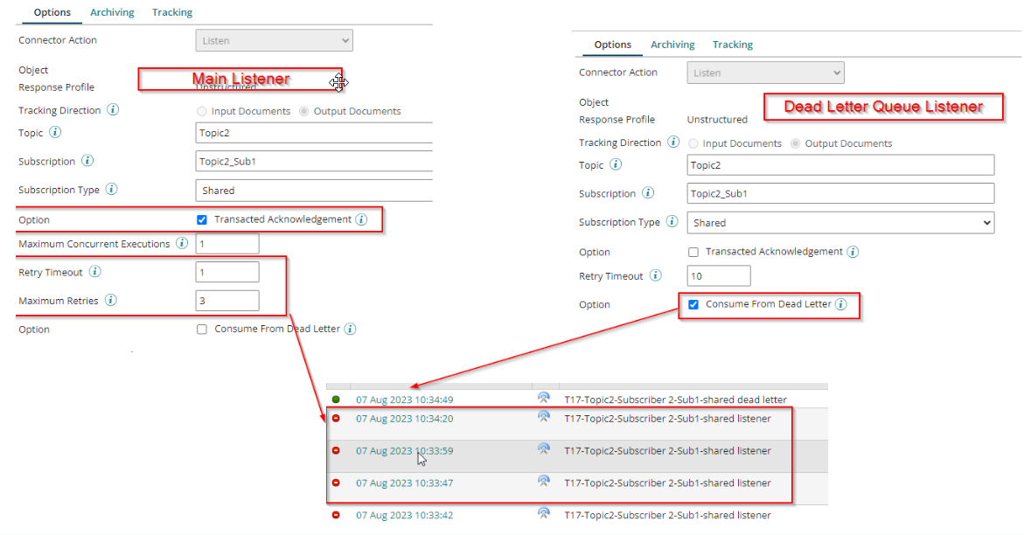Open the 07 Aug 2023 10:34:49 log link
This screenshot has height=535, width=1024.
coord(404,400)
